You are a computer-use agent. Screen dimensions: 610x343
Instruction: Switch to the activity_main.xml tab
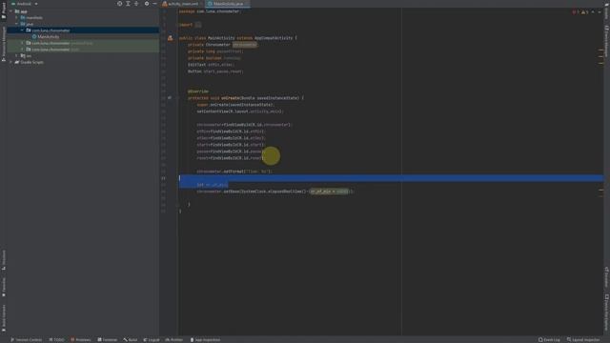coord(180,4)
